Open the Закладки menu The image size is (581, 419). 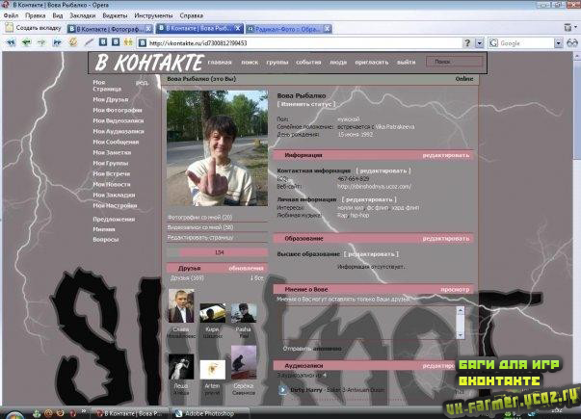[83, 15]
